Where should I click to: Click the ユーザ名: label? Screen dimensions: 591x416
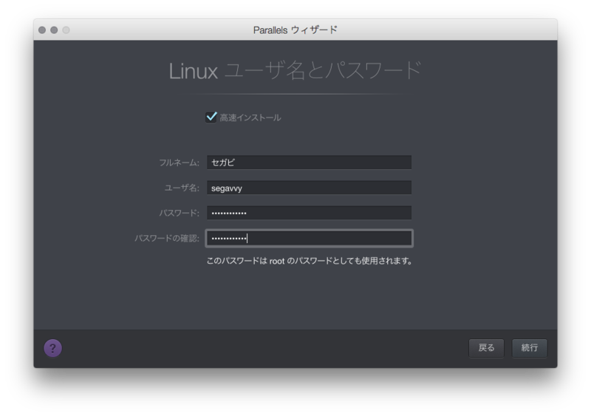182,188
